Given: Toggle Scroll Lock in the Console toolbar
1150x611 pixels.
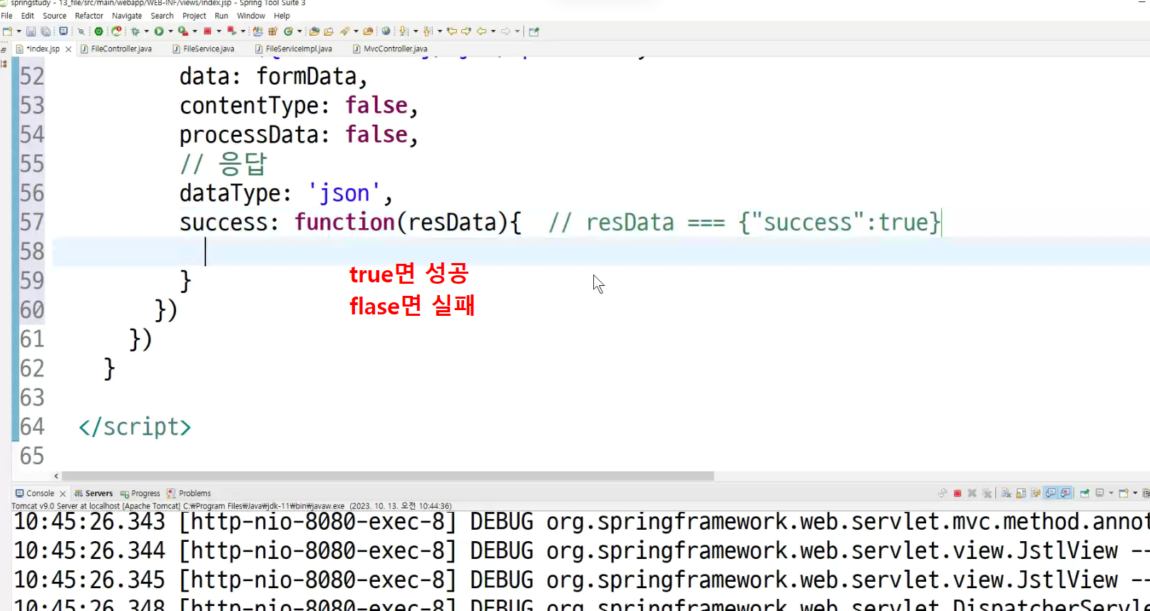Looking at the screenshot, I should pos(1021,493).
